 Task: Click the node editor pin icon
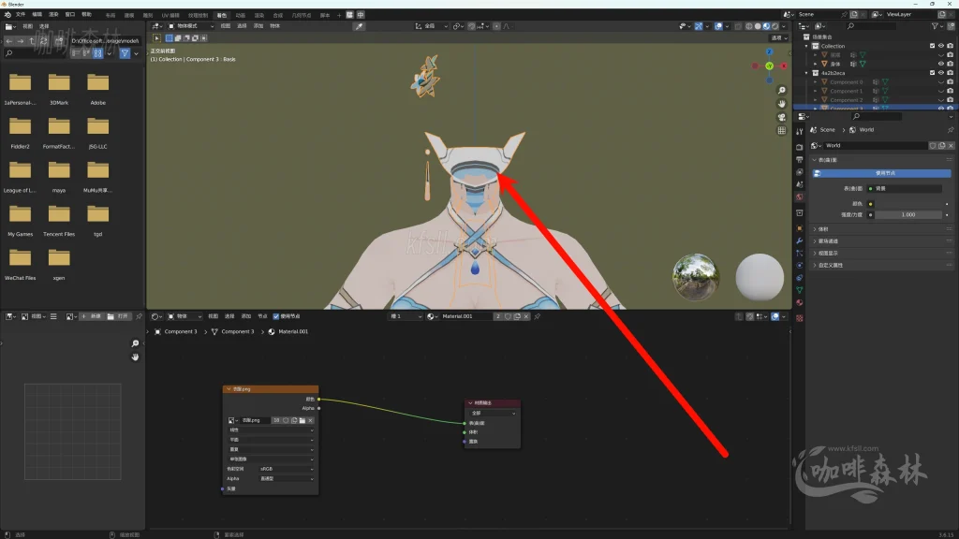point(537,316)
